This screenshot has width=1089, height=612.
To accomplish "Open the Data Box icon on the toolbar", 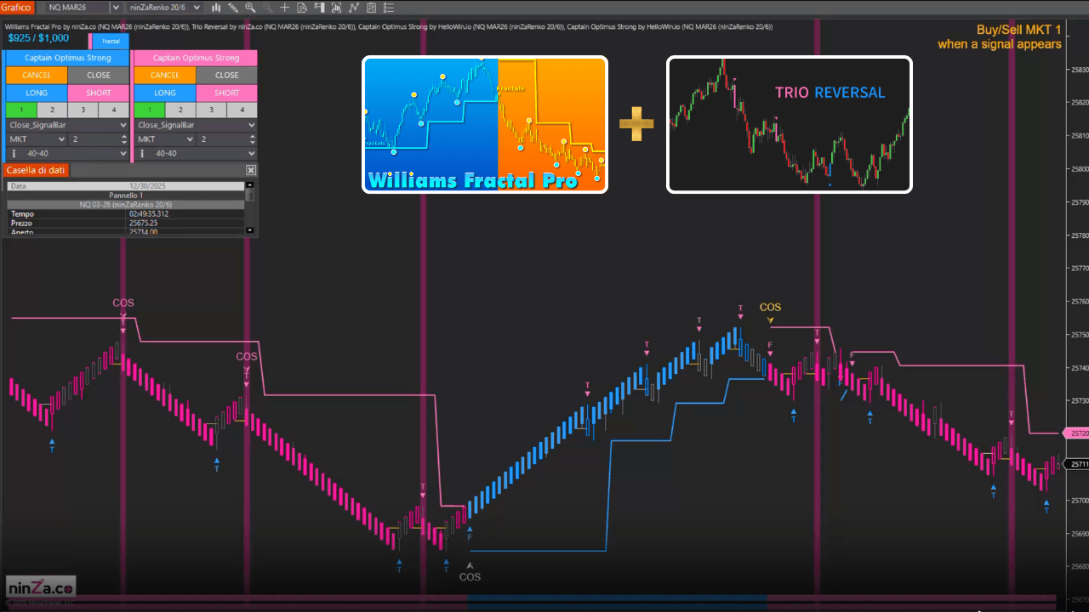I will tap(302, 7).
